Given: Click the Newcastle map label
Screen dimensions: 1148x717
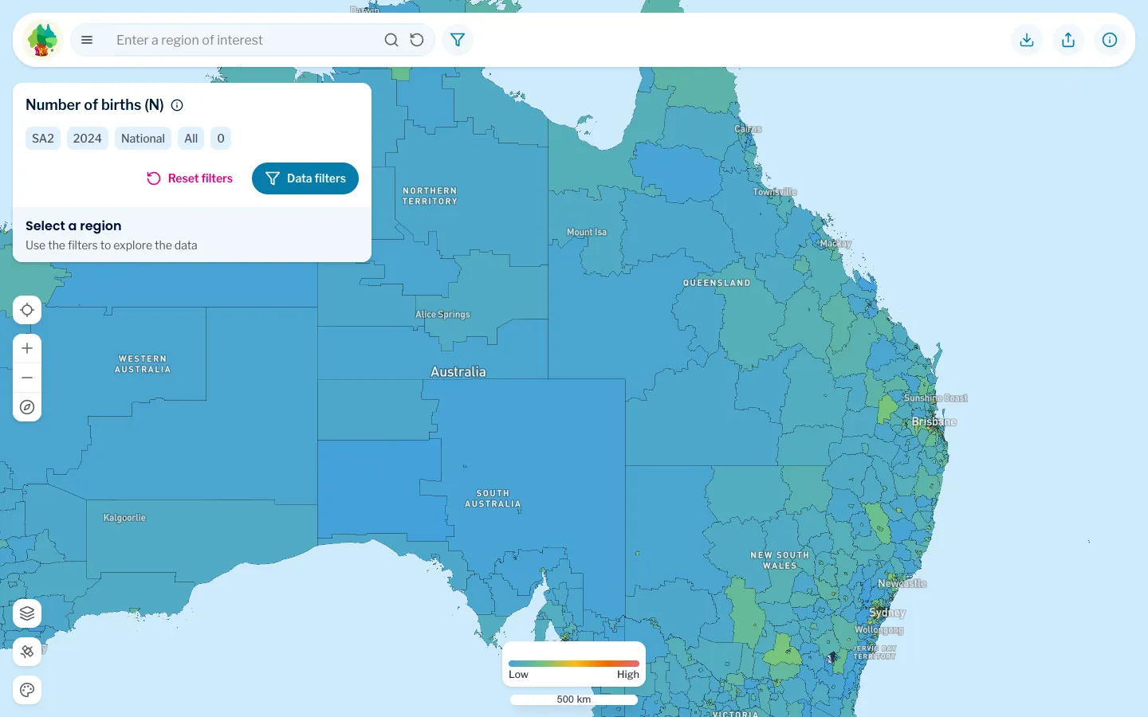Looking at the screenshot, I should (902, 584).
